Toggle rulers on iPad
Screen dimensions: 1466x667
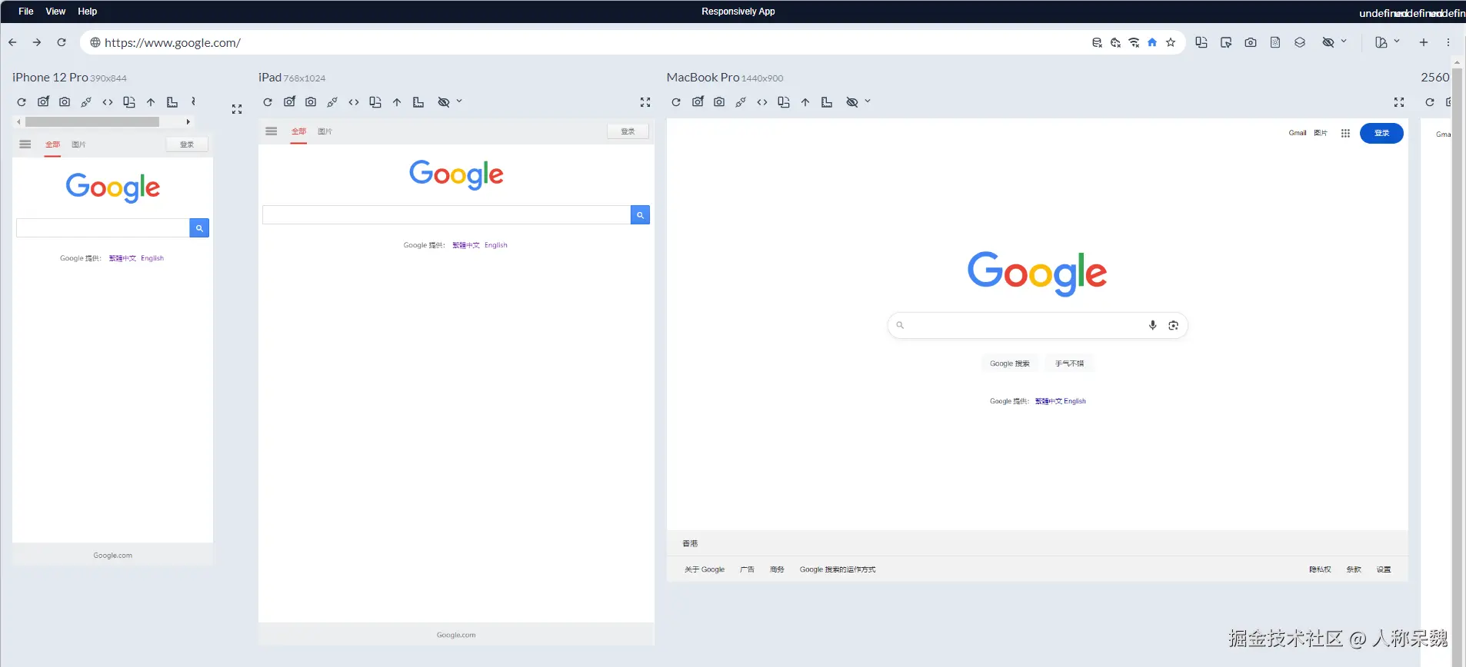coord(418,102)
